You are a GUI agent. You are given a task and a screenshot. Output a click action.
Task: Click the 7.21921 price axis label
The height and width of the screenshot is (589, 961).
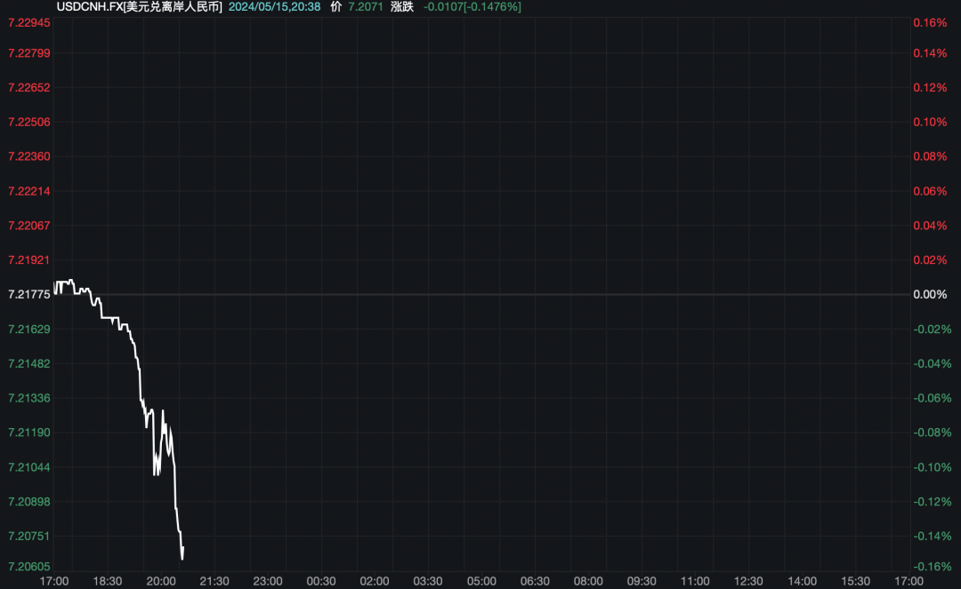tap(28, 260)
